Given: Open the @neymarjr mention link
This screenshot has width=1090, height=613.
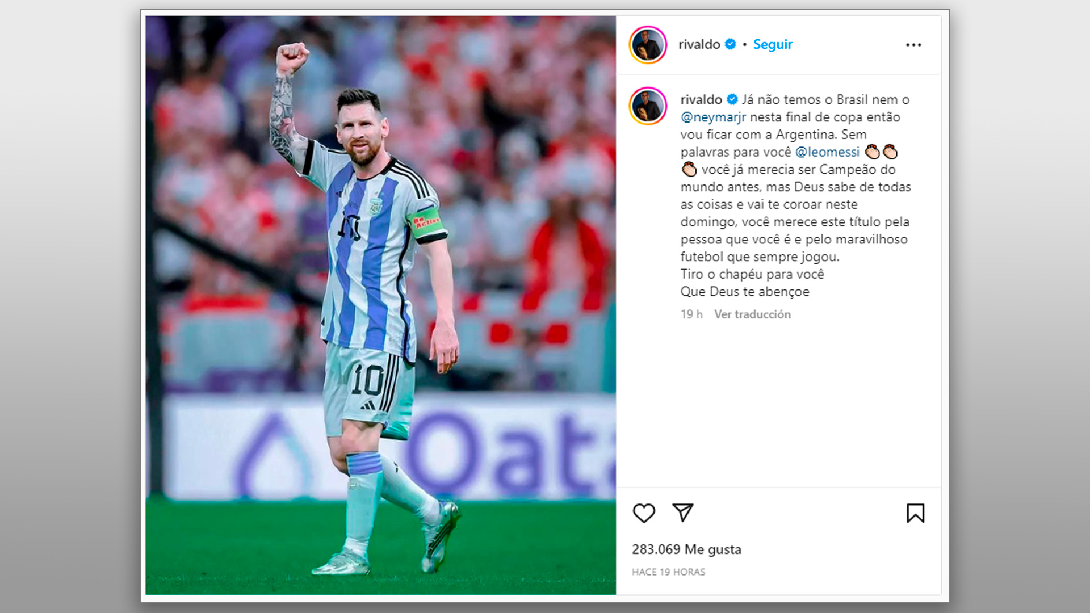Looking at the screenshot, I should [713, 117].
